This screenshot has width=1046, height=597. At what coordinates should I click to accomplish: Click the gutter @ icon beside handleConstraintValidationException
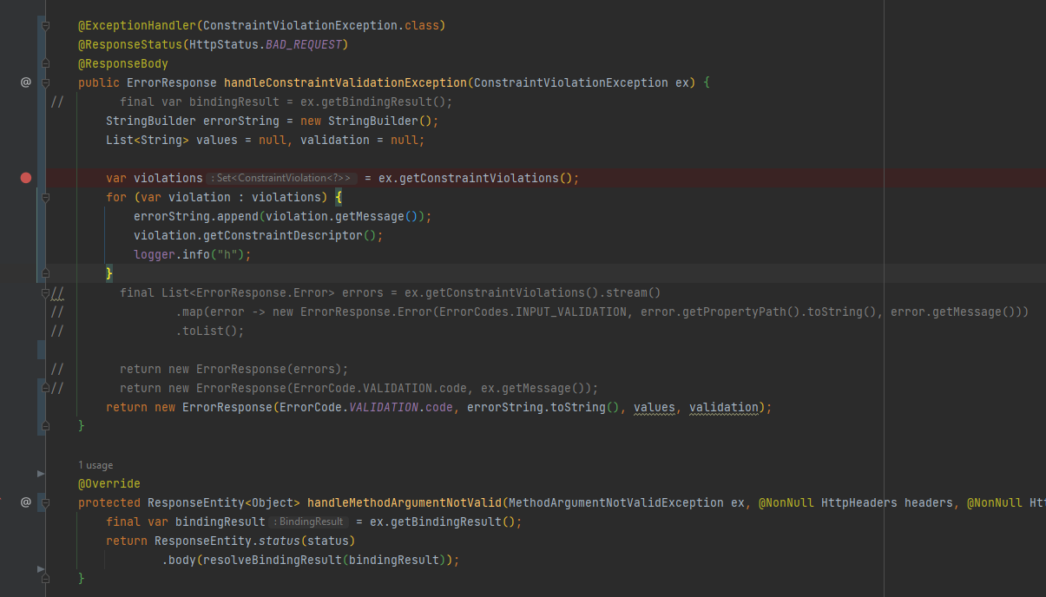[x=26, y=82]
